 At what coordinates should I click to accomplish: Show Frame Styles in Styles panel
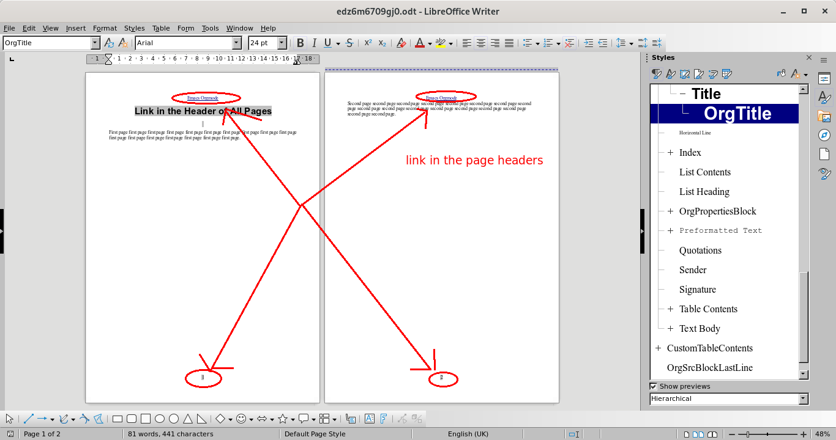tap(685, 75)
